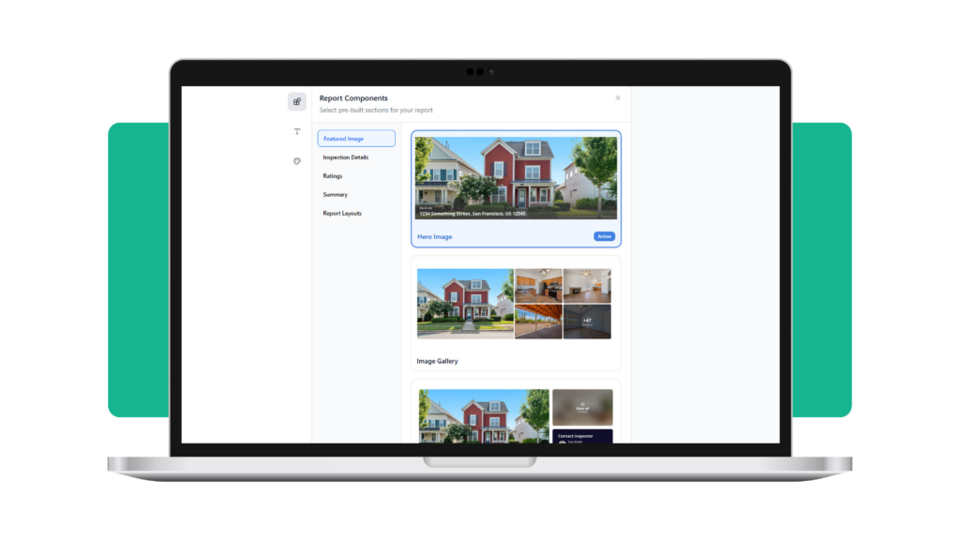This screenshot has height=540, width=960.
Task: Click the kitchen photo in the Image Gallery
Action: click(539, 284)
